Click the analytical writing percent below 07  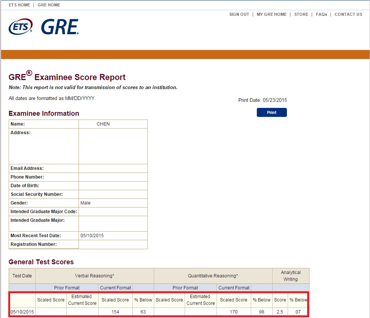point(298,312)
